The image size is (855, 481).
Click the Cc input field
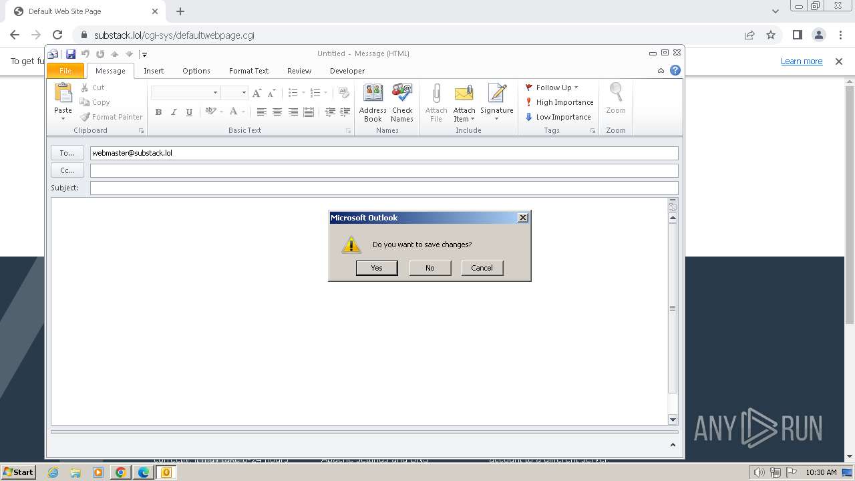click(384, 170)
